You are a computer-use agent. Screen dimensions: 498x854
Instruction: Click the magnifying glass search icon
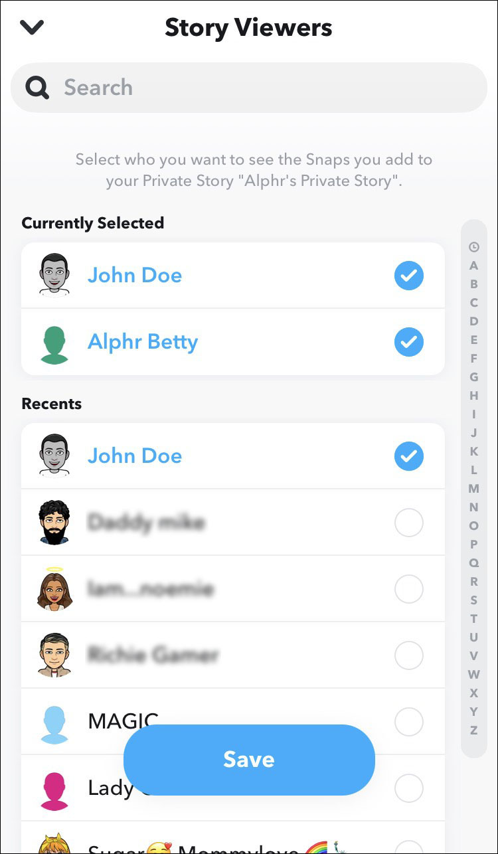click(x=37, y=87)
